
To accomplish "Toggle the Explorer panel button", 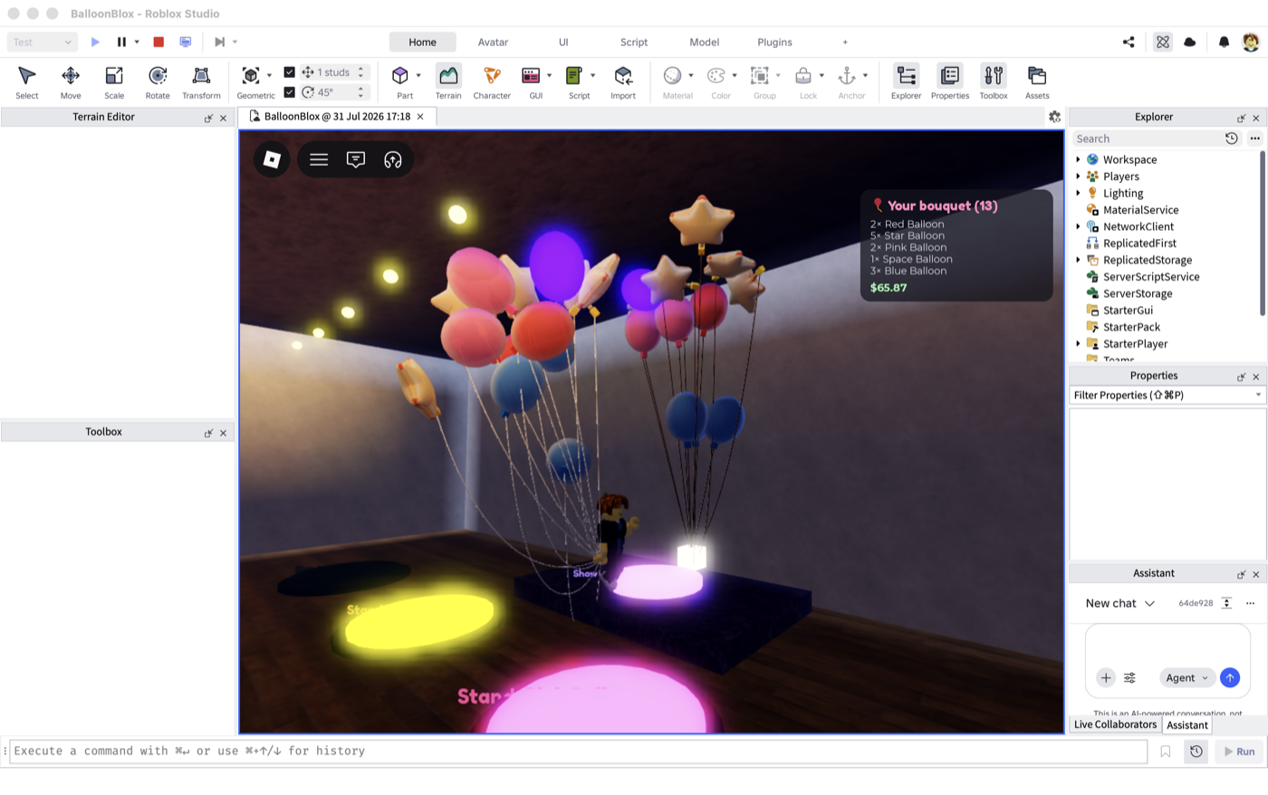I will pos(906,81).
